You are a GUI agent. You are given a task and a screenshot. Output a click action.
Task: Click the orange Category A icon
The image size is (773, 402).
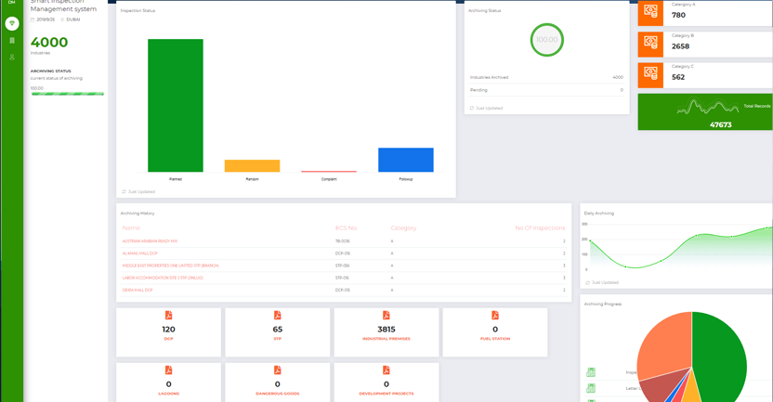[650, 12]
